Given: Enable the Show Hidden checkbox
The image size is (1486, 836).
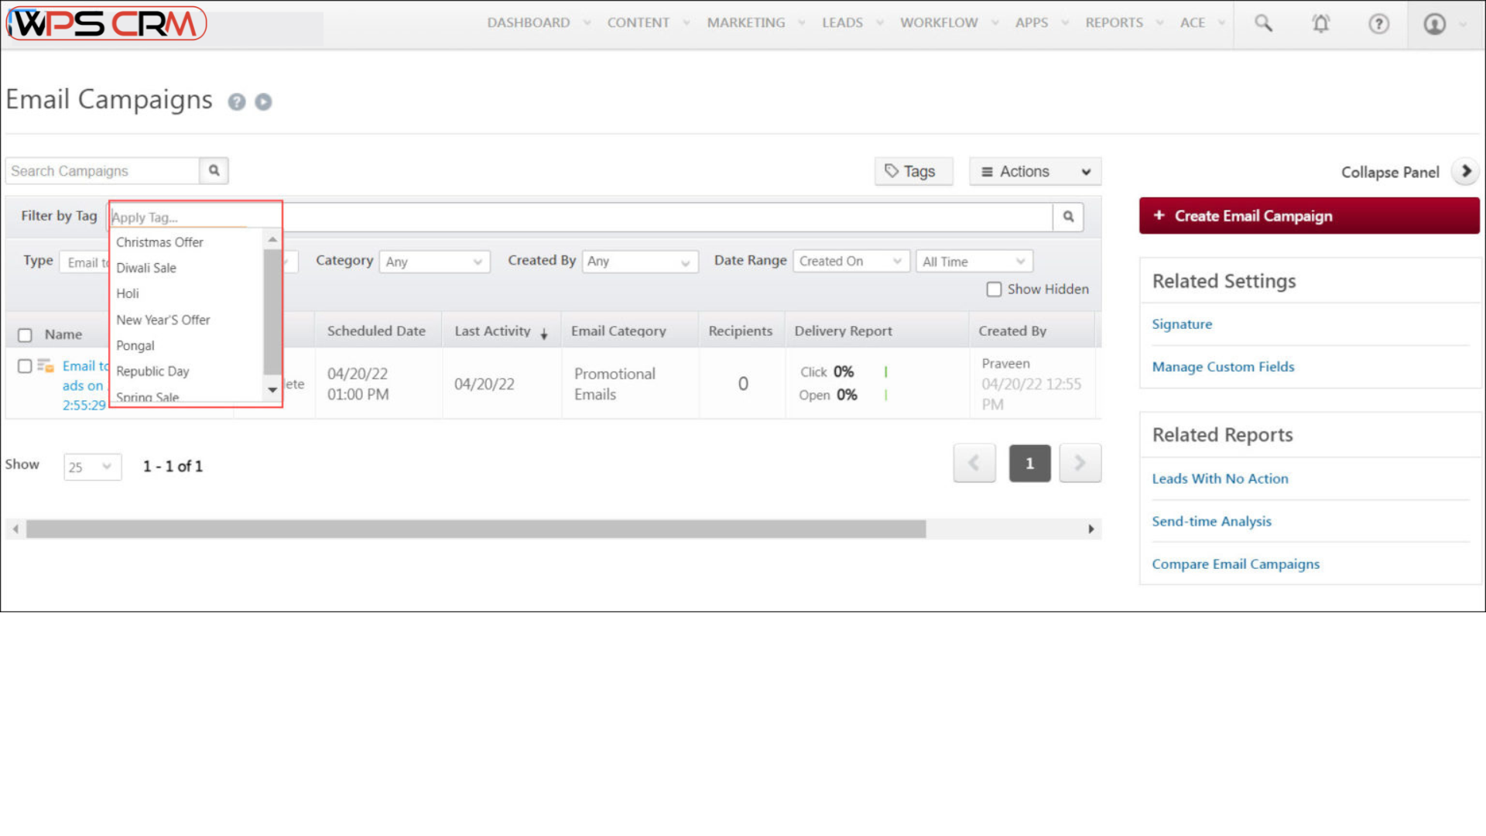Looking at the screenshot, I should click(994, 290).
